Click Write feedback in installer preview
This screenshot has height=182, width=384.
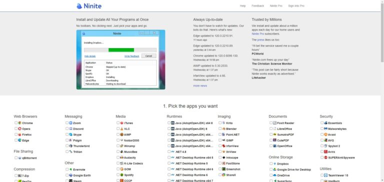[x=132, y=56]
